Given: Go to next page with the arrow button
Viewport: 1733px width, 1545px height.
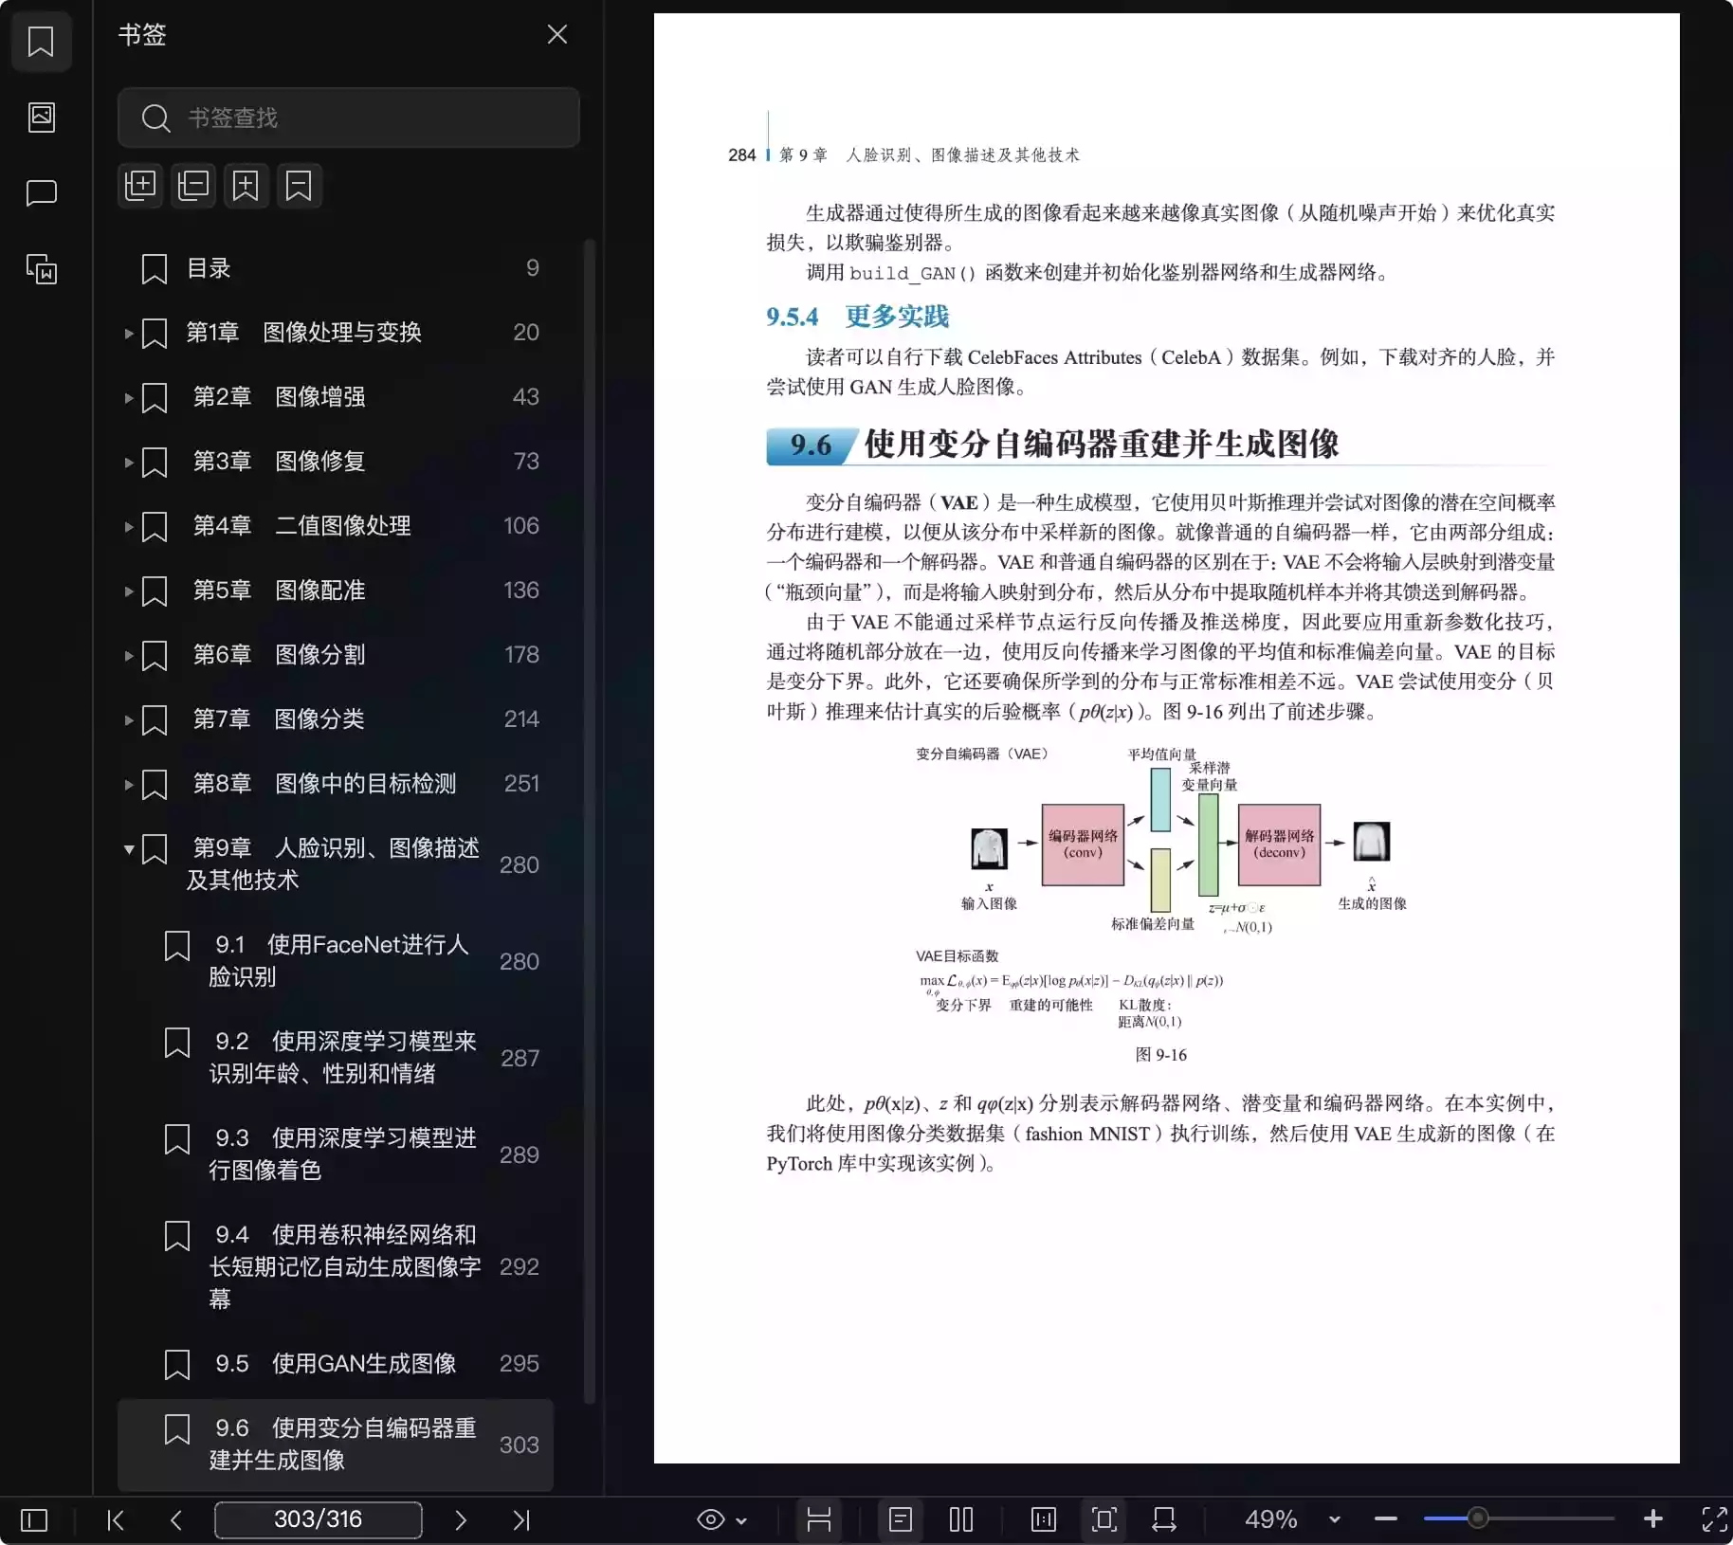Looking at the screenshot, I should pos(461,1519).
